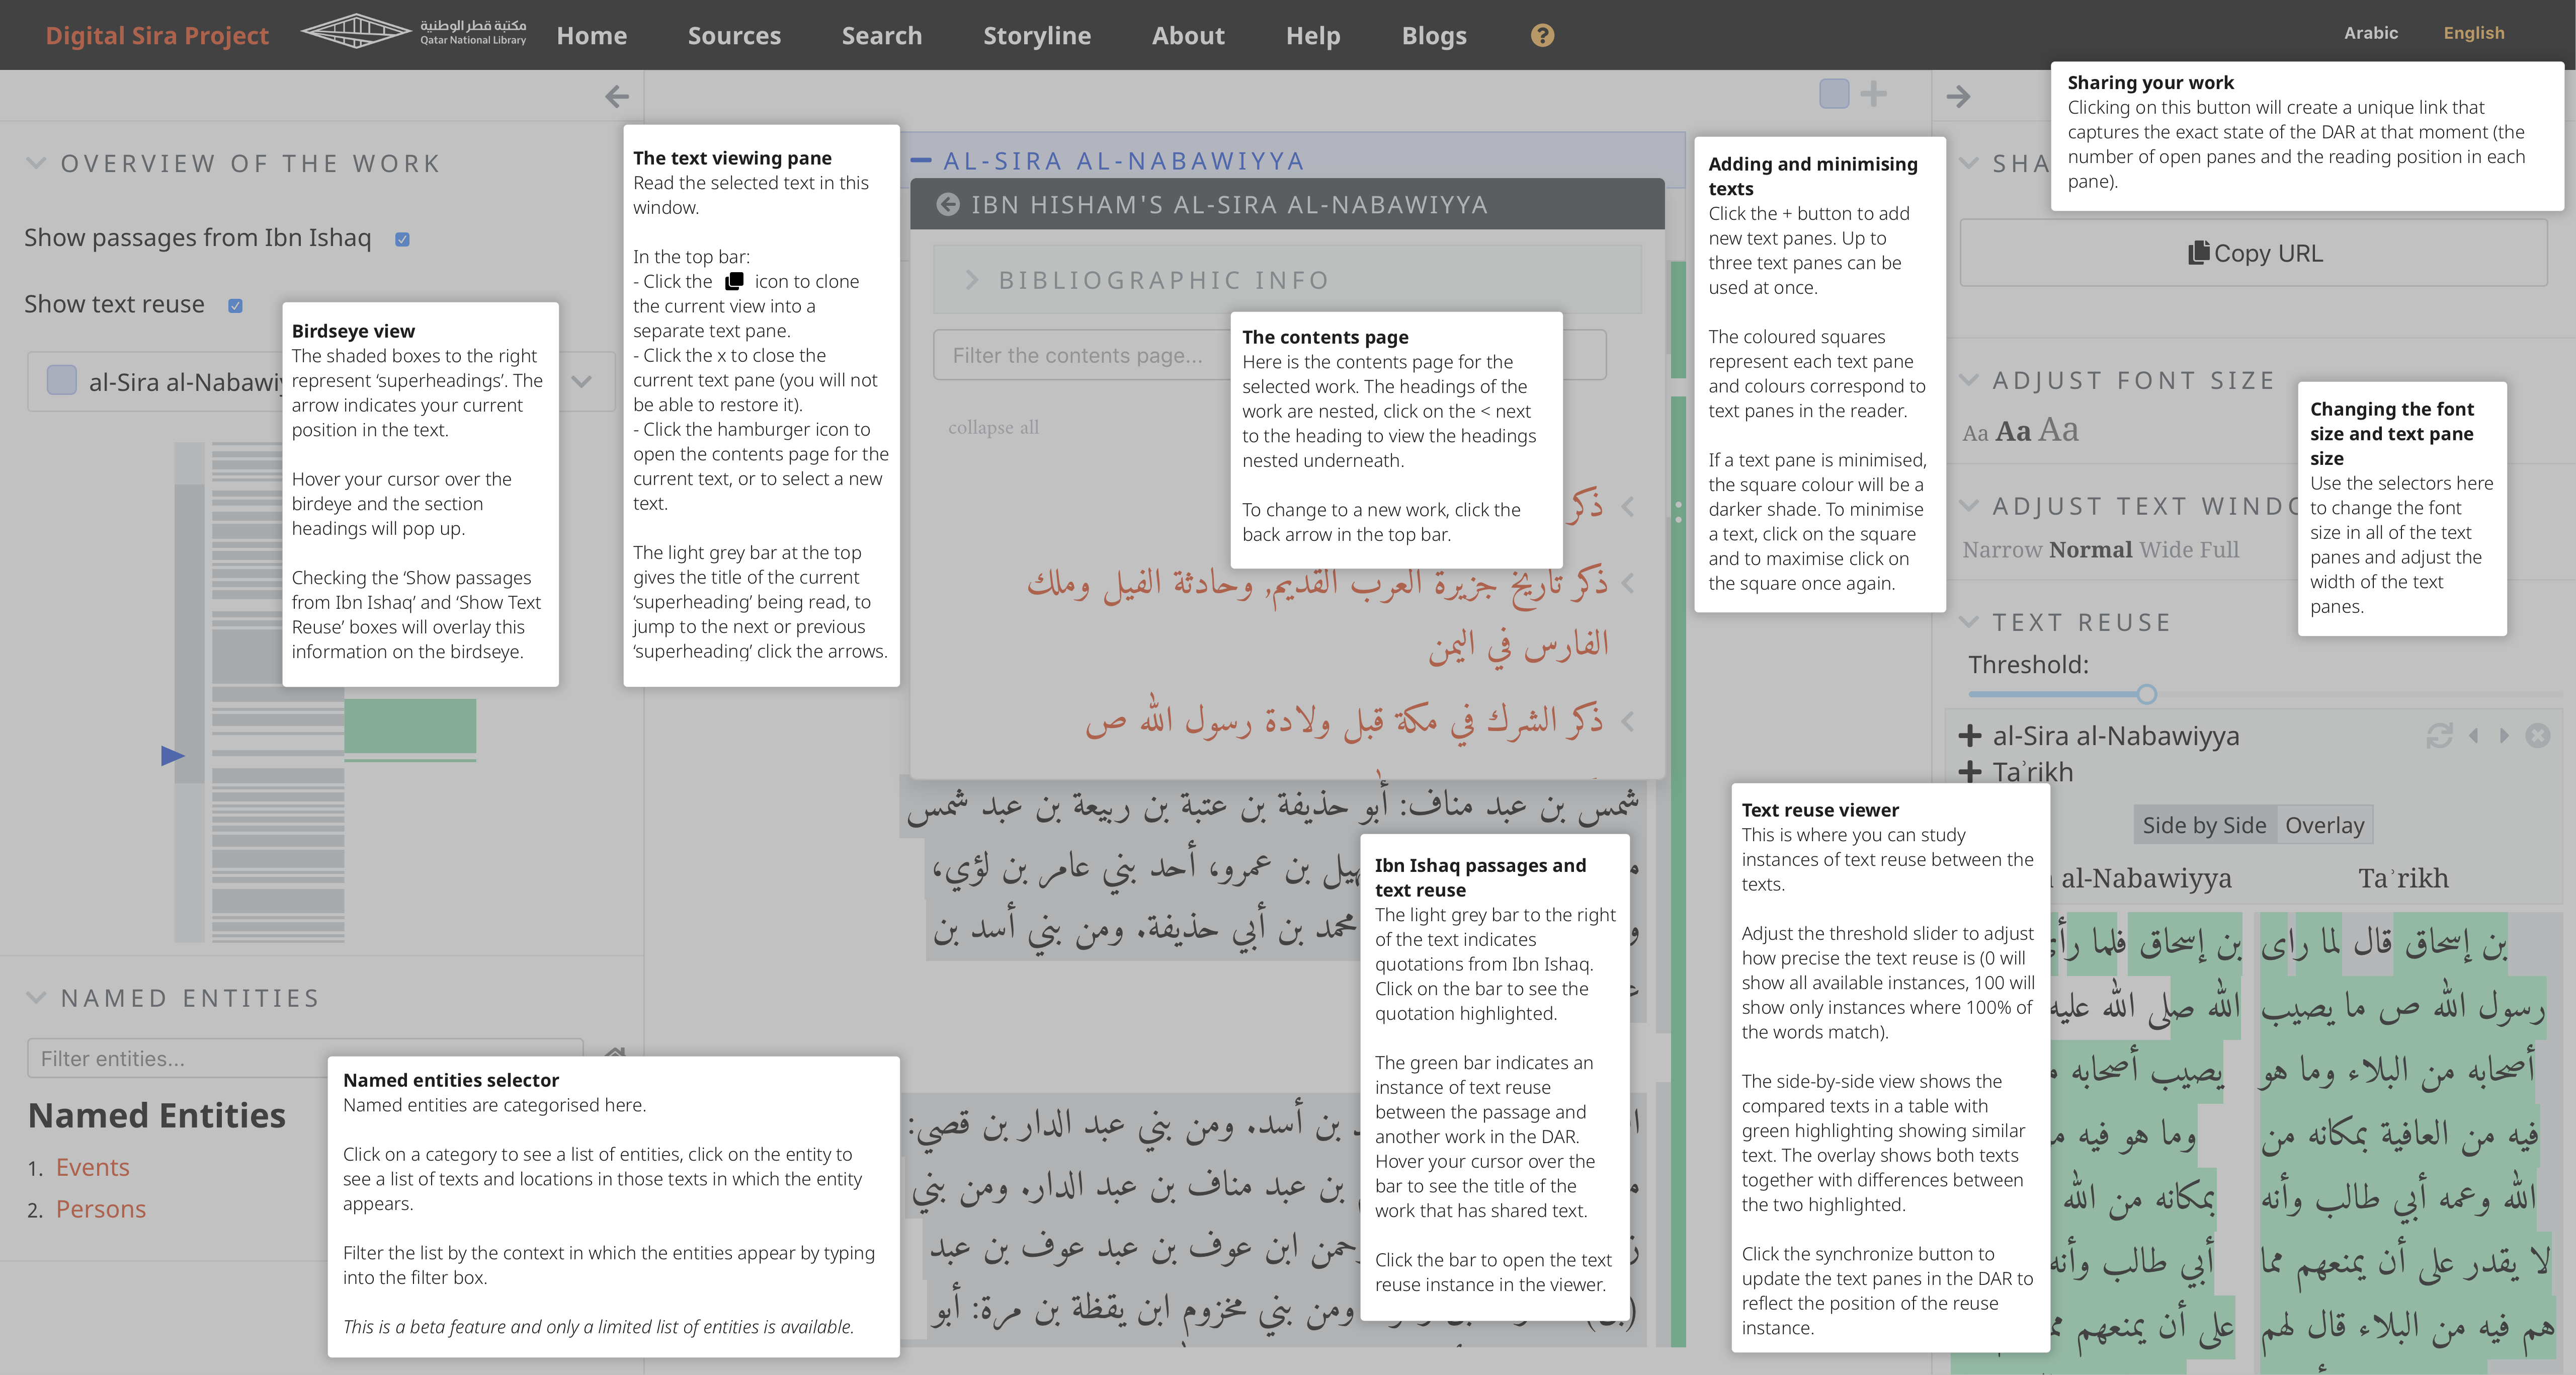Select largest Aa font size
Image resolution: width=2576 pixels, height=1375 pixels.
pyautogui.click(x=2059, y=429)
